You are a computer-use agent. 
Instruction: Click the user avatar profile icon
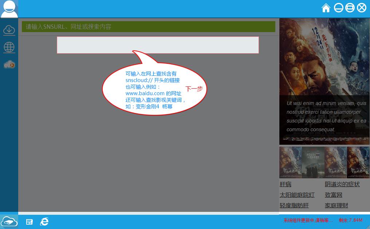pos(9,9)
